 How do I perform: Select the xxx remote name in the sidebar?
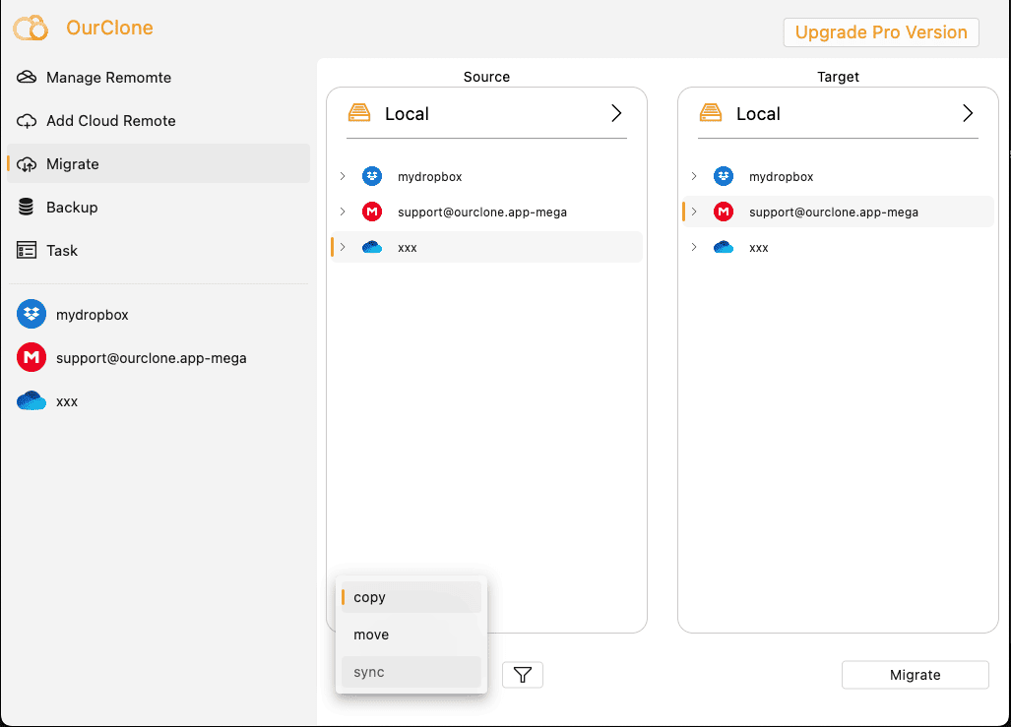(67, 401)
